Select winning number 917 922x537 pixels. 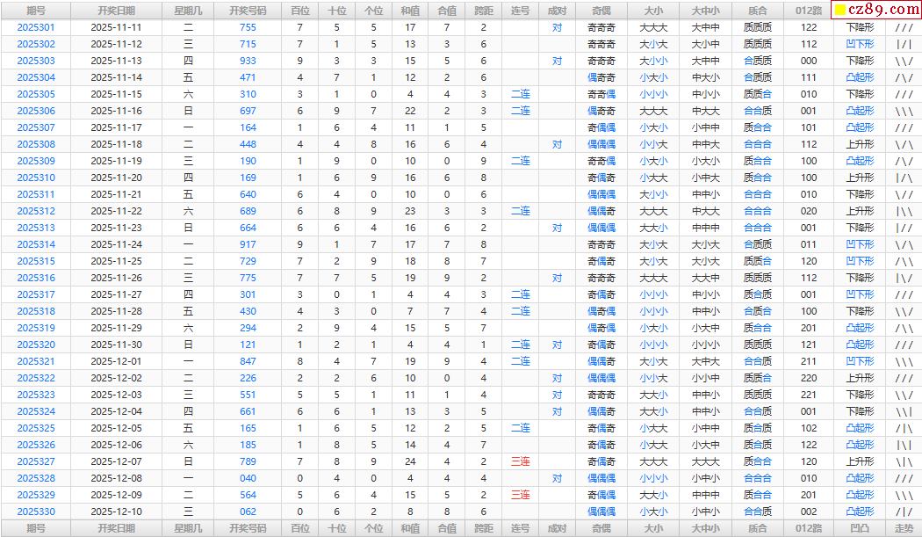click(x=249, y=244)
